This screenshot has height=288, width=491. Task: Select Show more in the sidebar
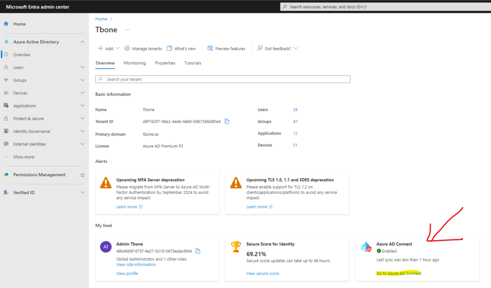click(24, 157)
